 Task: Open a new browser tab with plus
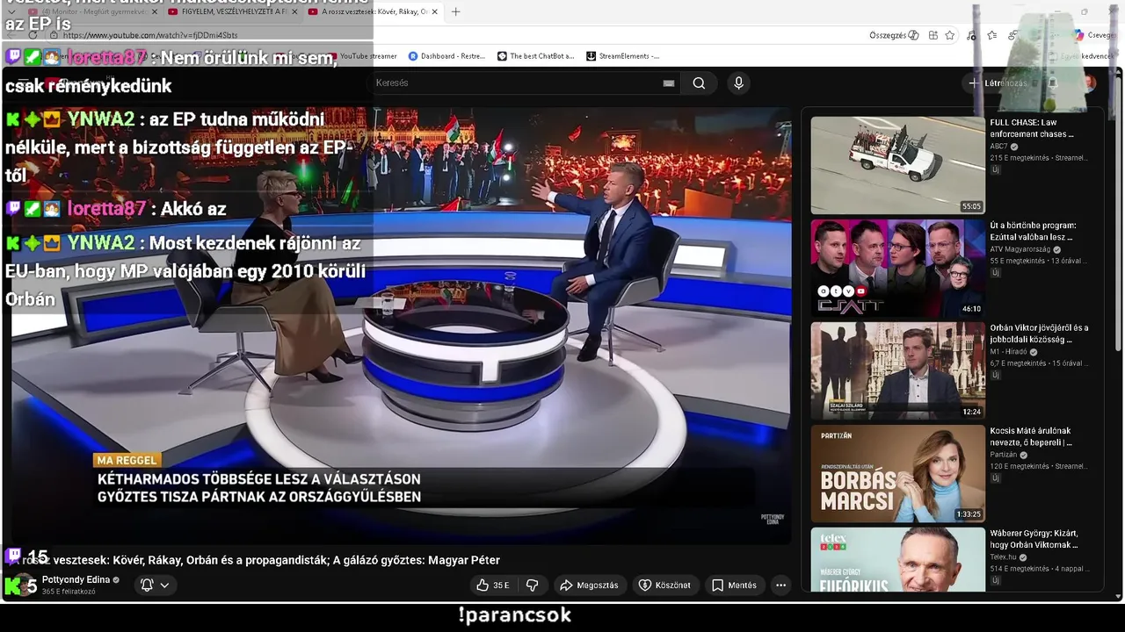tap(455, 11)
